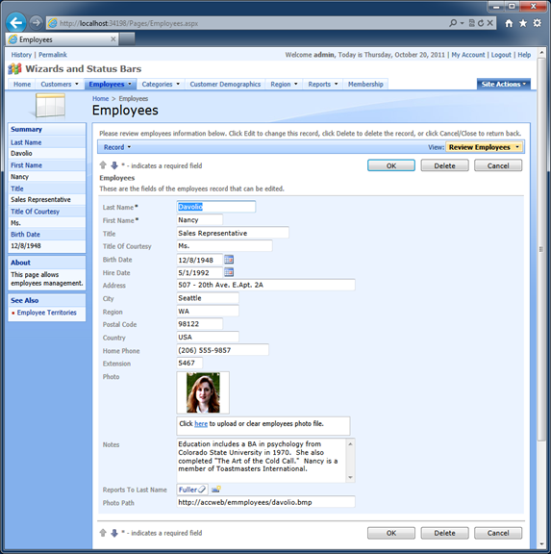Click the Extension input field
Viewport: 551px width, 554px height.
[189, 363]
